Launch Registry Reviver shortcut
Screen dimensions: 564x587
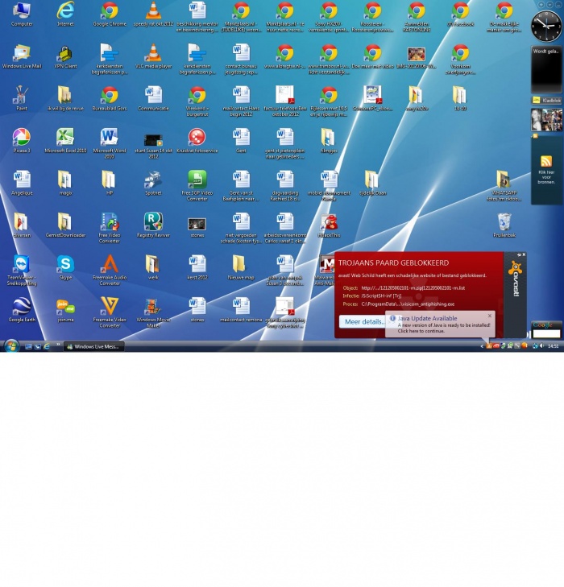(153, 225)
